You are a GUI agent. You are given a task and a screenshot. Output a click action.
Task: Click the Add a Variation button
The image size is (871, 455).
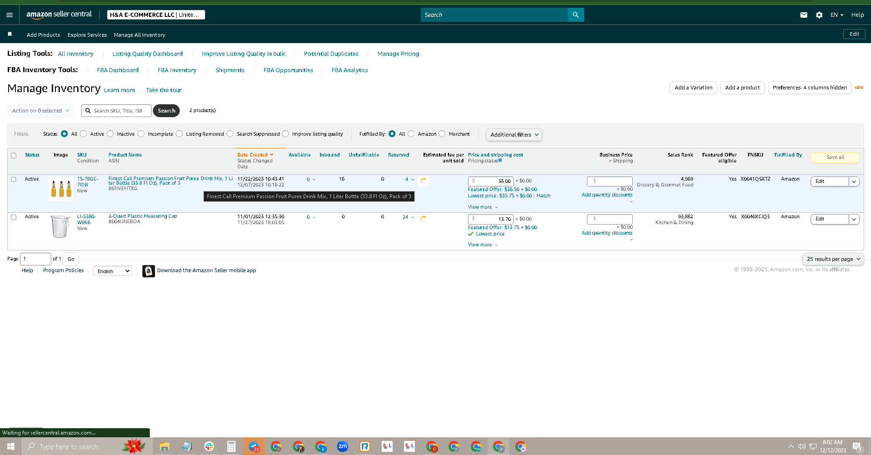click(694, 88)
